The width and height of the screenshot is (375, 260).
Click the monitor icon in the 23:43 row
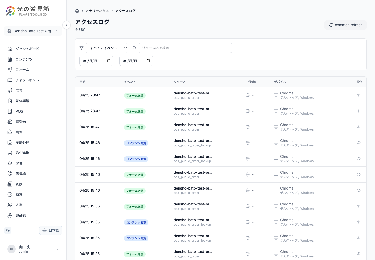coord(276,111)
